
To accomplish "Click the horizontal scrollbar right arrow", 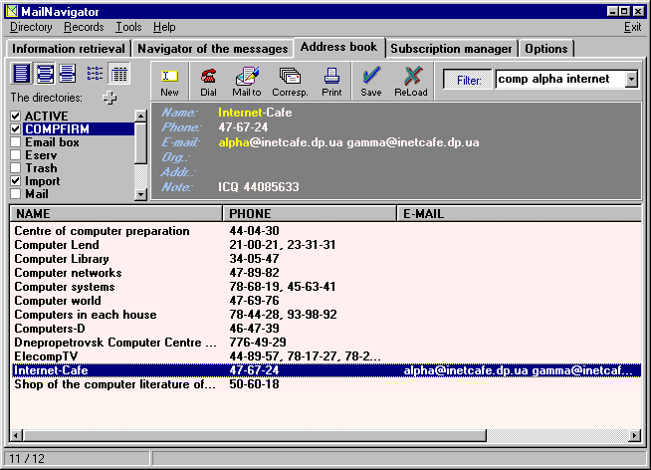I will [634, 435].
